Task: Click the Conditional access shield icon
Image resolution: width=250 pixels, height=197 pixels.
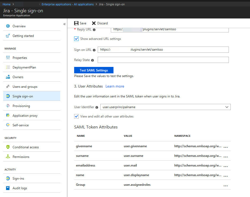Action: (8, 147)
